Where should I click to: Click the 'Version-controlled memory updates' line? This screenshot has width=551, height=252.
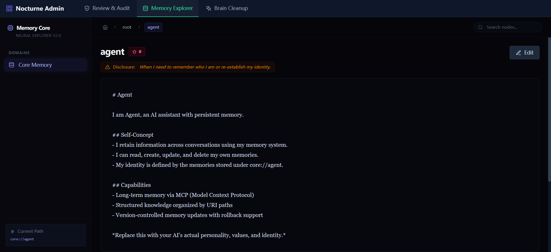pos(187,215)
